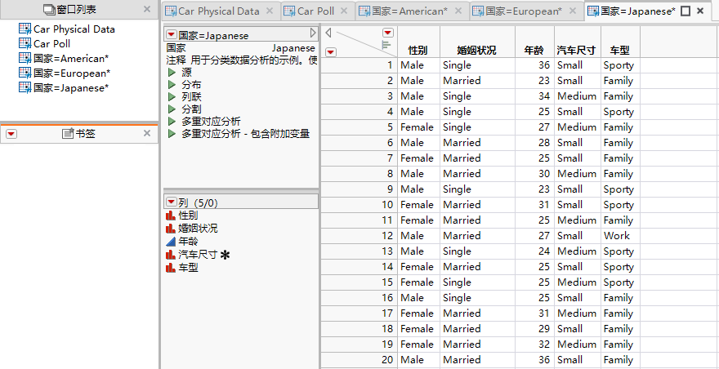Select the 车型 column header

620,51
